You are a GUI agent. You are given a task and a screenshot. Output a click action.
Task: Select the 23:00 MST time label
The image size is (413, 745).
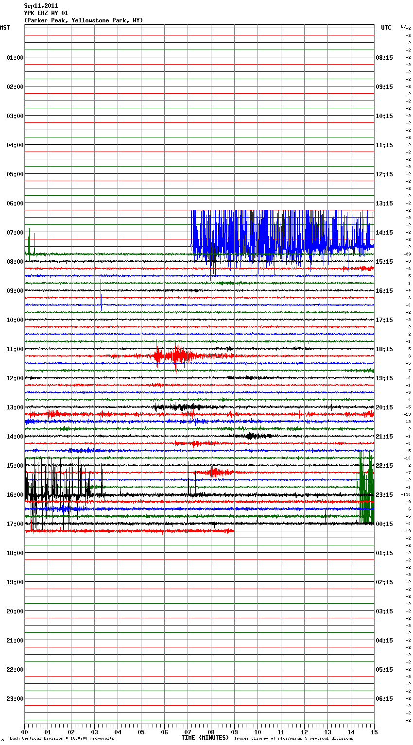point(15,699)
